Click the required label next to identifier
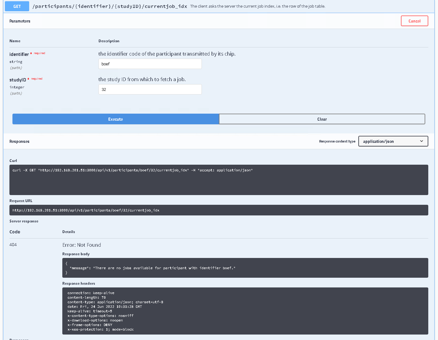This screenshot has height=340, width=438. tap(39, 53)
